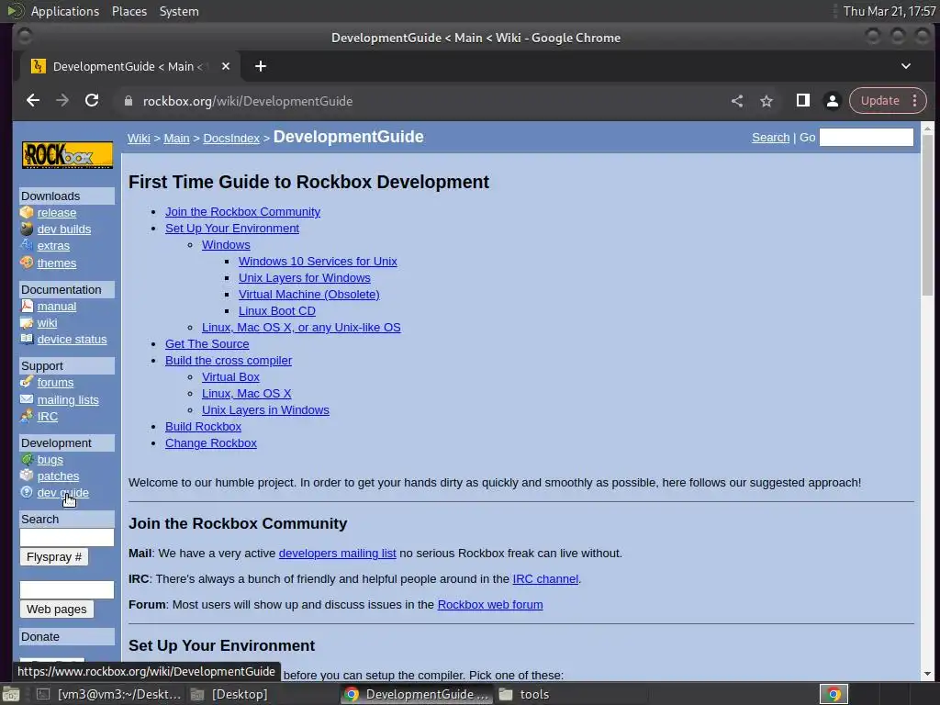The width and height of the screenshot is (940, 705).
Task: Click the dev builds bomb icon
Action: tap(27, 229)
